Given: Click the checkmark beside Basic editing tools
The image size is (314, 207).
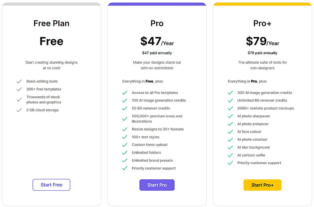Looking at the screenshot, I should [x=19, y=81].
